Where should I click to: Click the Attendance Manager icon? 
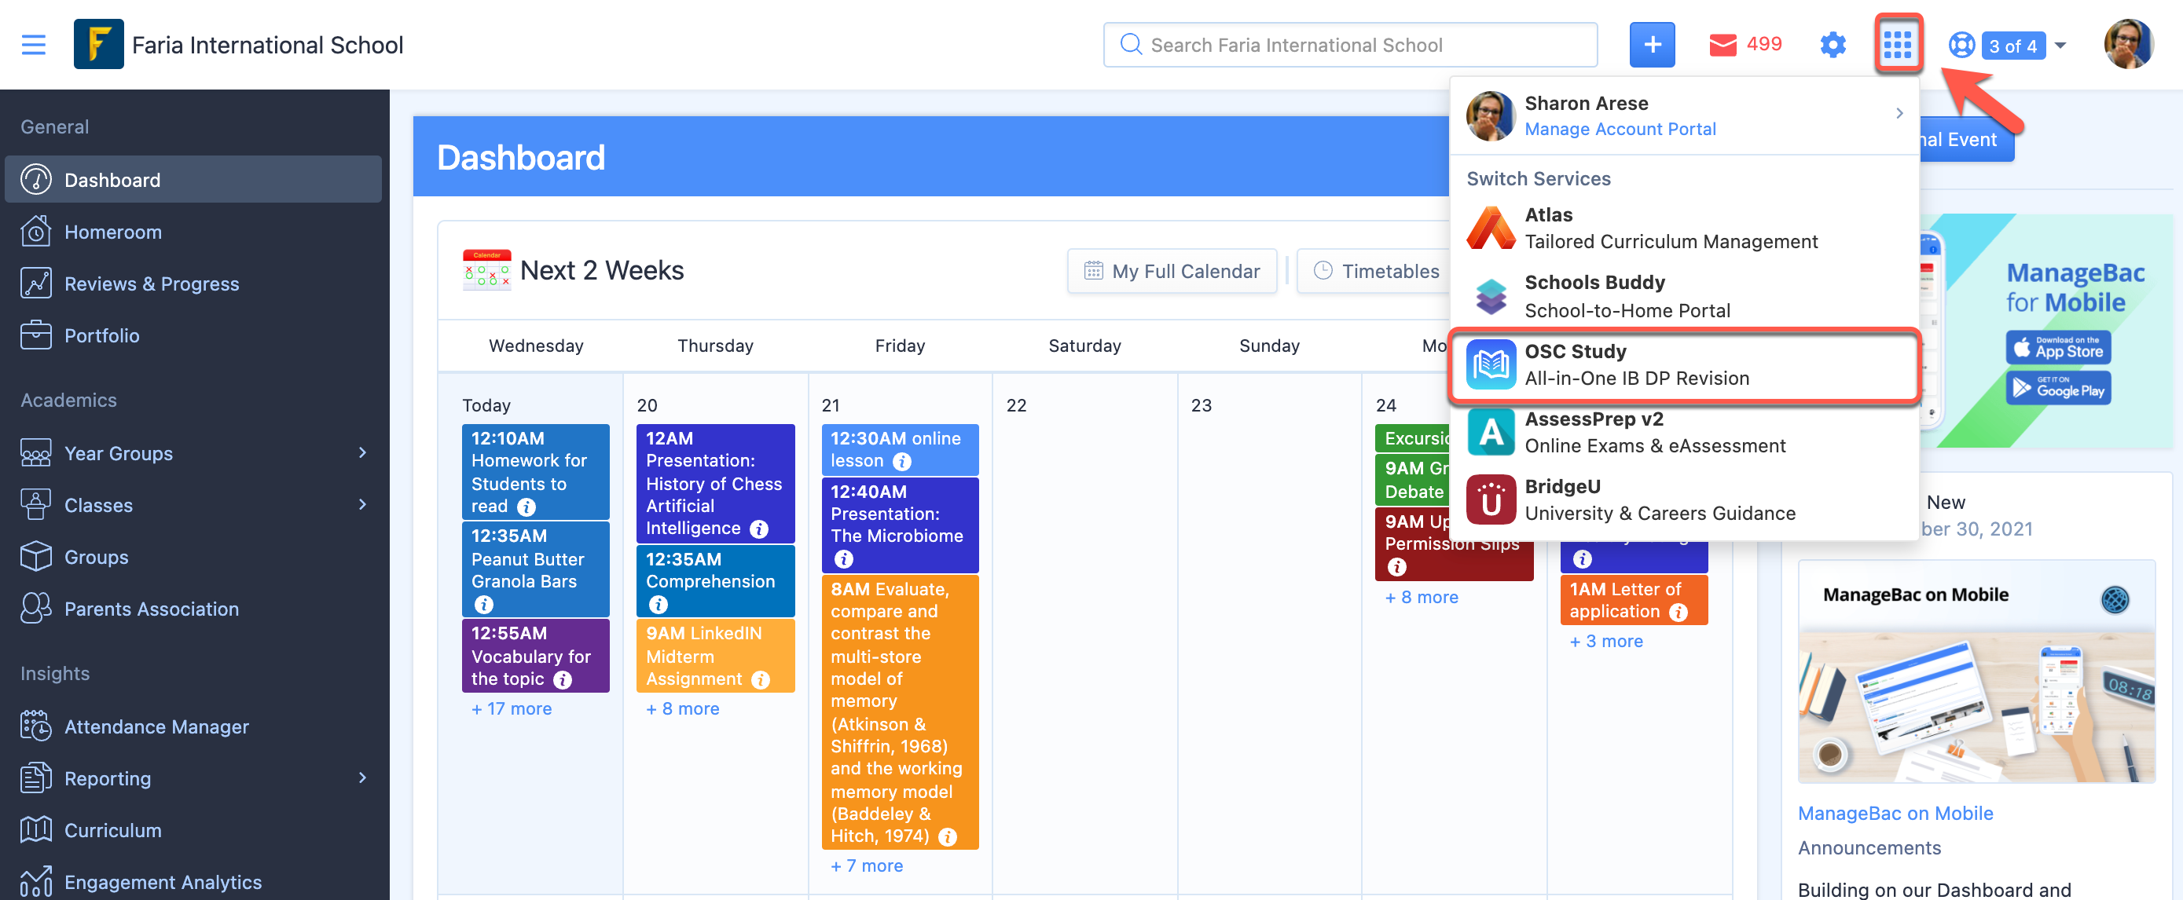click(35, 726)
